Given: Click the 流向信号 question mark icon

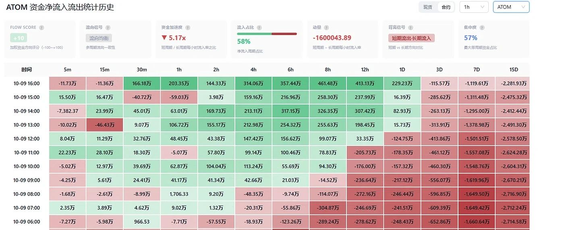Looking at the screenshot, I should [108, 28].
